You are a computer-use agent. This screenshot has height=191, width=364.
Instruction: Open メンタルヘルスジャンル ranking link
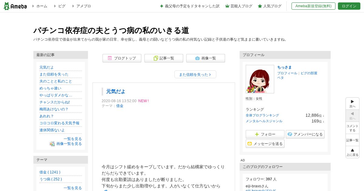264,121
